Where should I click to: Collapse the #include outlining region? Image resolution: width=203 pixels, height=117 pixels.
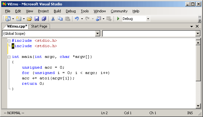[9, 41]
